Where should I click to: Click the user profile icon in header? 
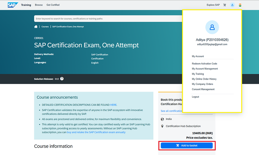[x=232, y=5]
